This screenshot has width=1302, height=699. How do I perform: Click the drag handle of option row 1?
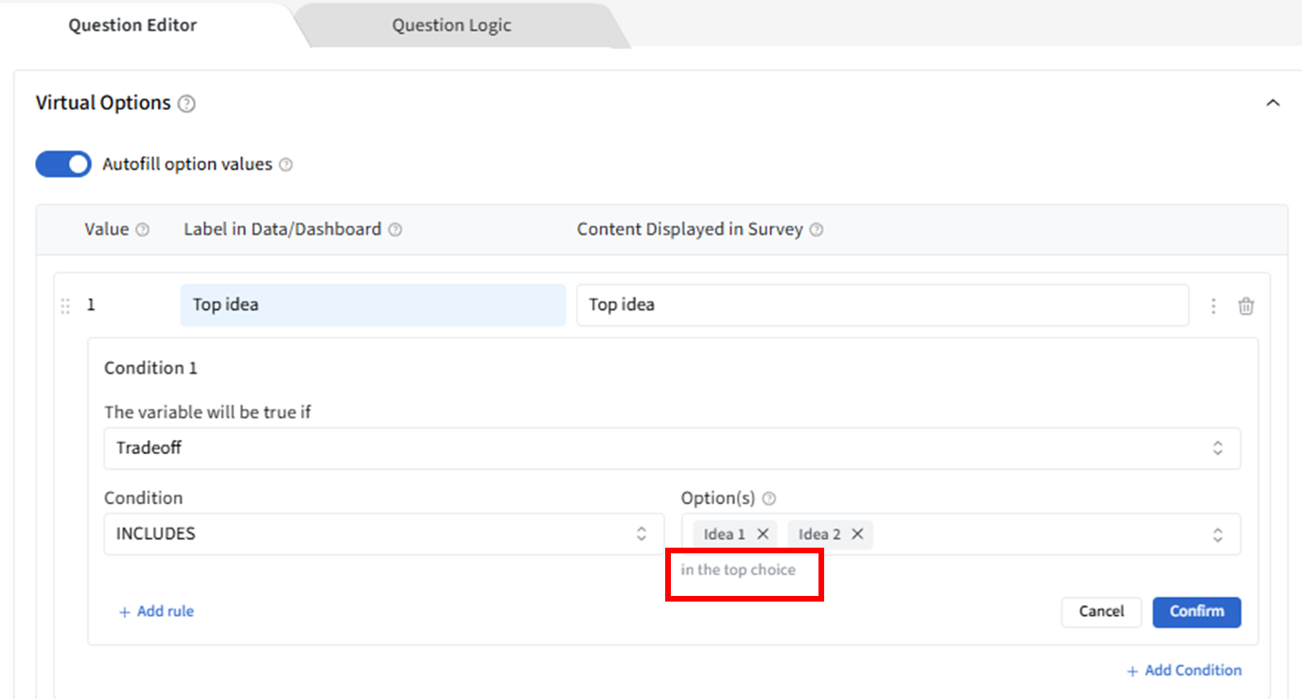point(65,306)
